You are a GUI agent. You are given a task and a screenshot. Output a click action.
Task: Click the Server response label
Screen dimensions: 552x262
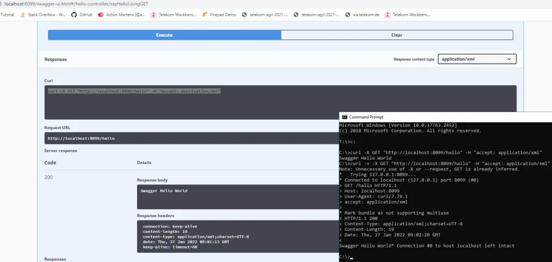(x=60, y=150)
